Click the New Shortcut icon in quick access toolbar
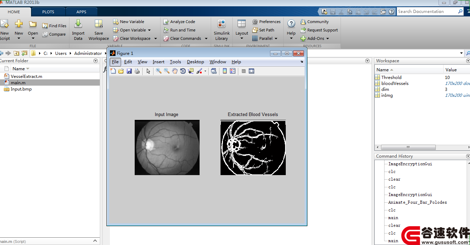The image size is (470, 245). (324, 12)
